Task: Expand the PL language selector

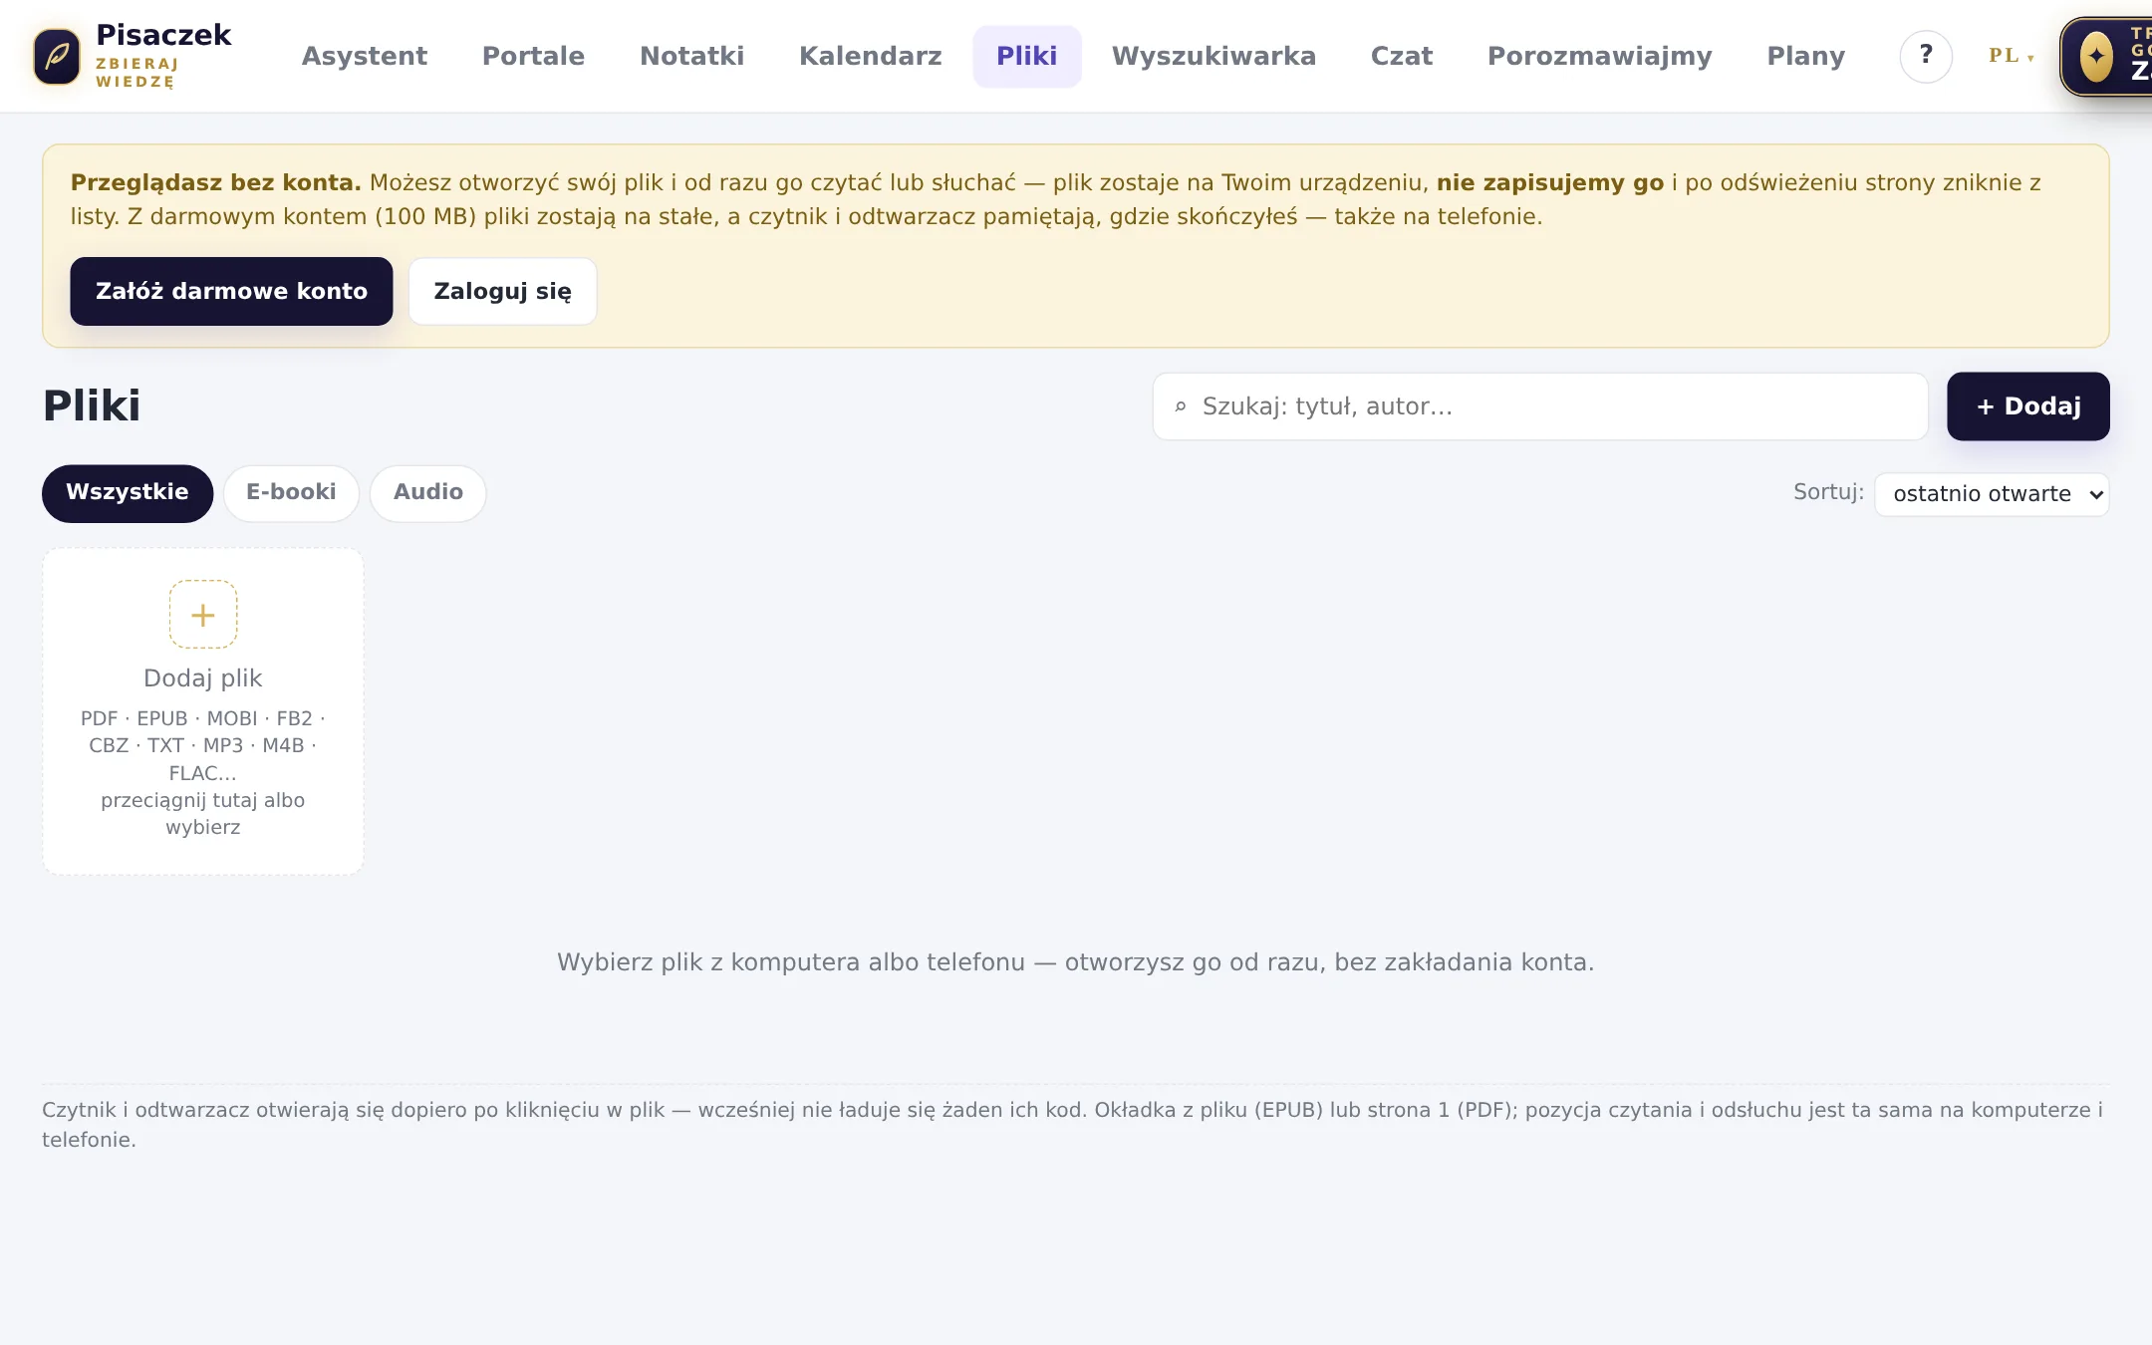Action: (x=2011, y=56)
